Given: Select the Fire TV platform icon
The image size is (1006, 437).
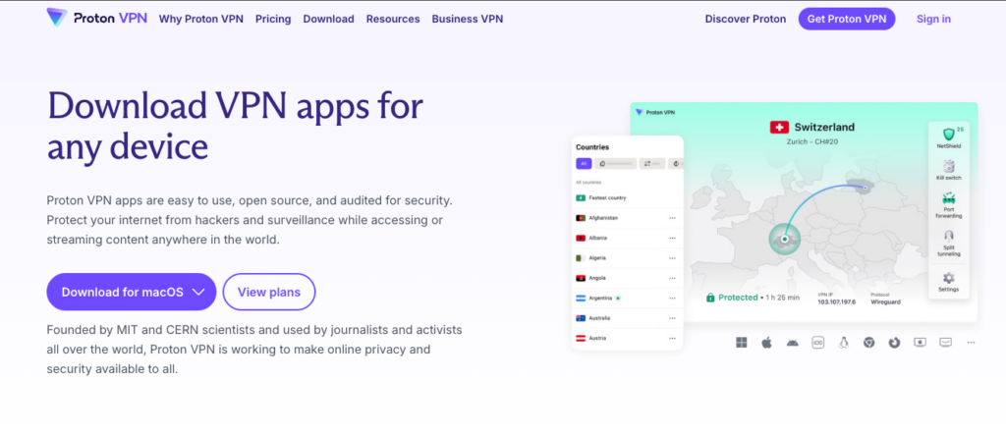Looking at the screenshot, I should point(945,343).
